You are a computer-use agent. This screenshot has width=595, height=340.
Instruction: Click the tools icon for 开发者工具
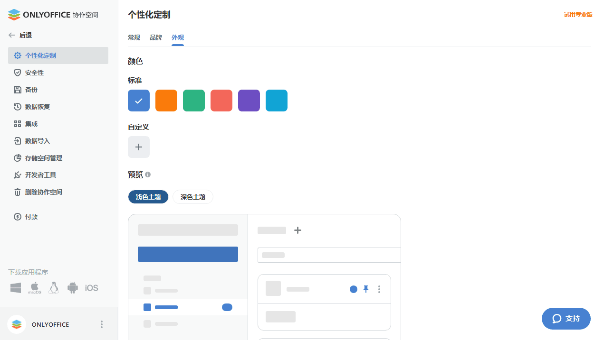click(18, 175)
